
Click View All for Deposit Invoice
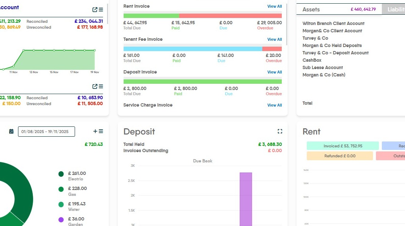274,72
